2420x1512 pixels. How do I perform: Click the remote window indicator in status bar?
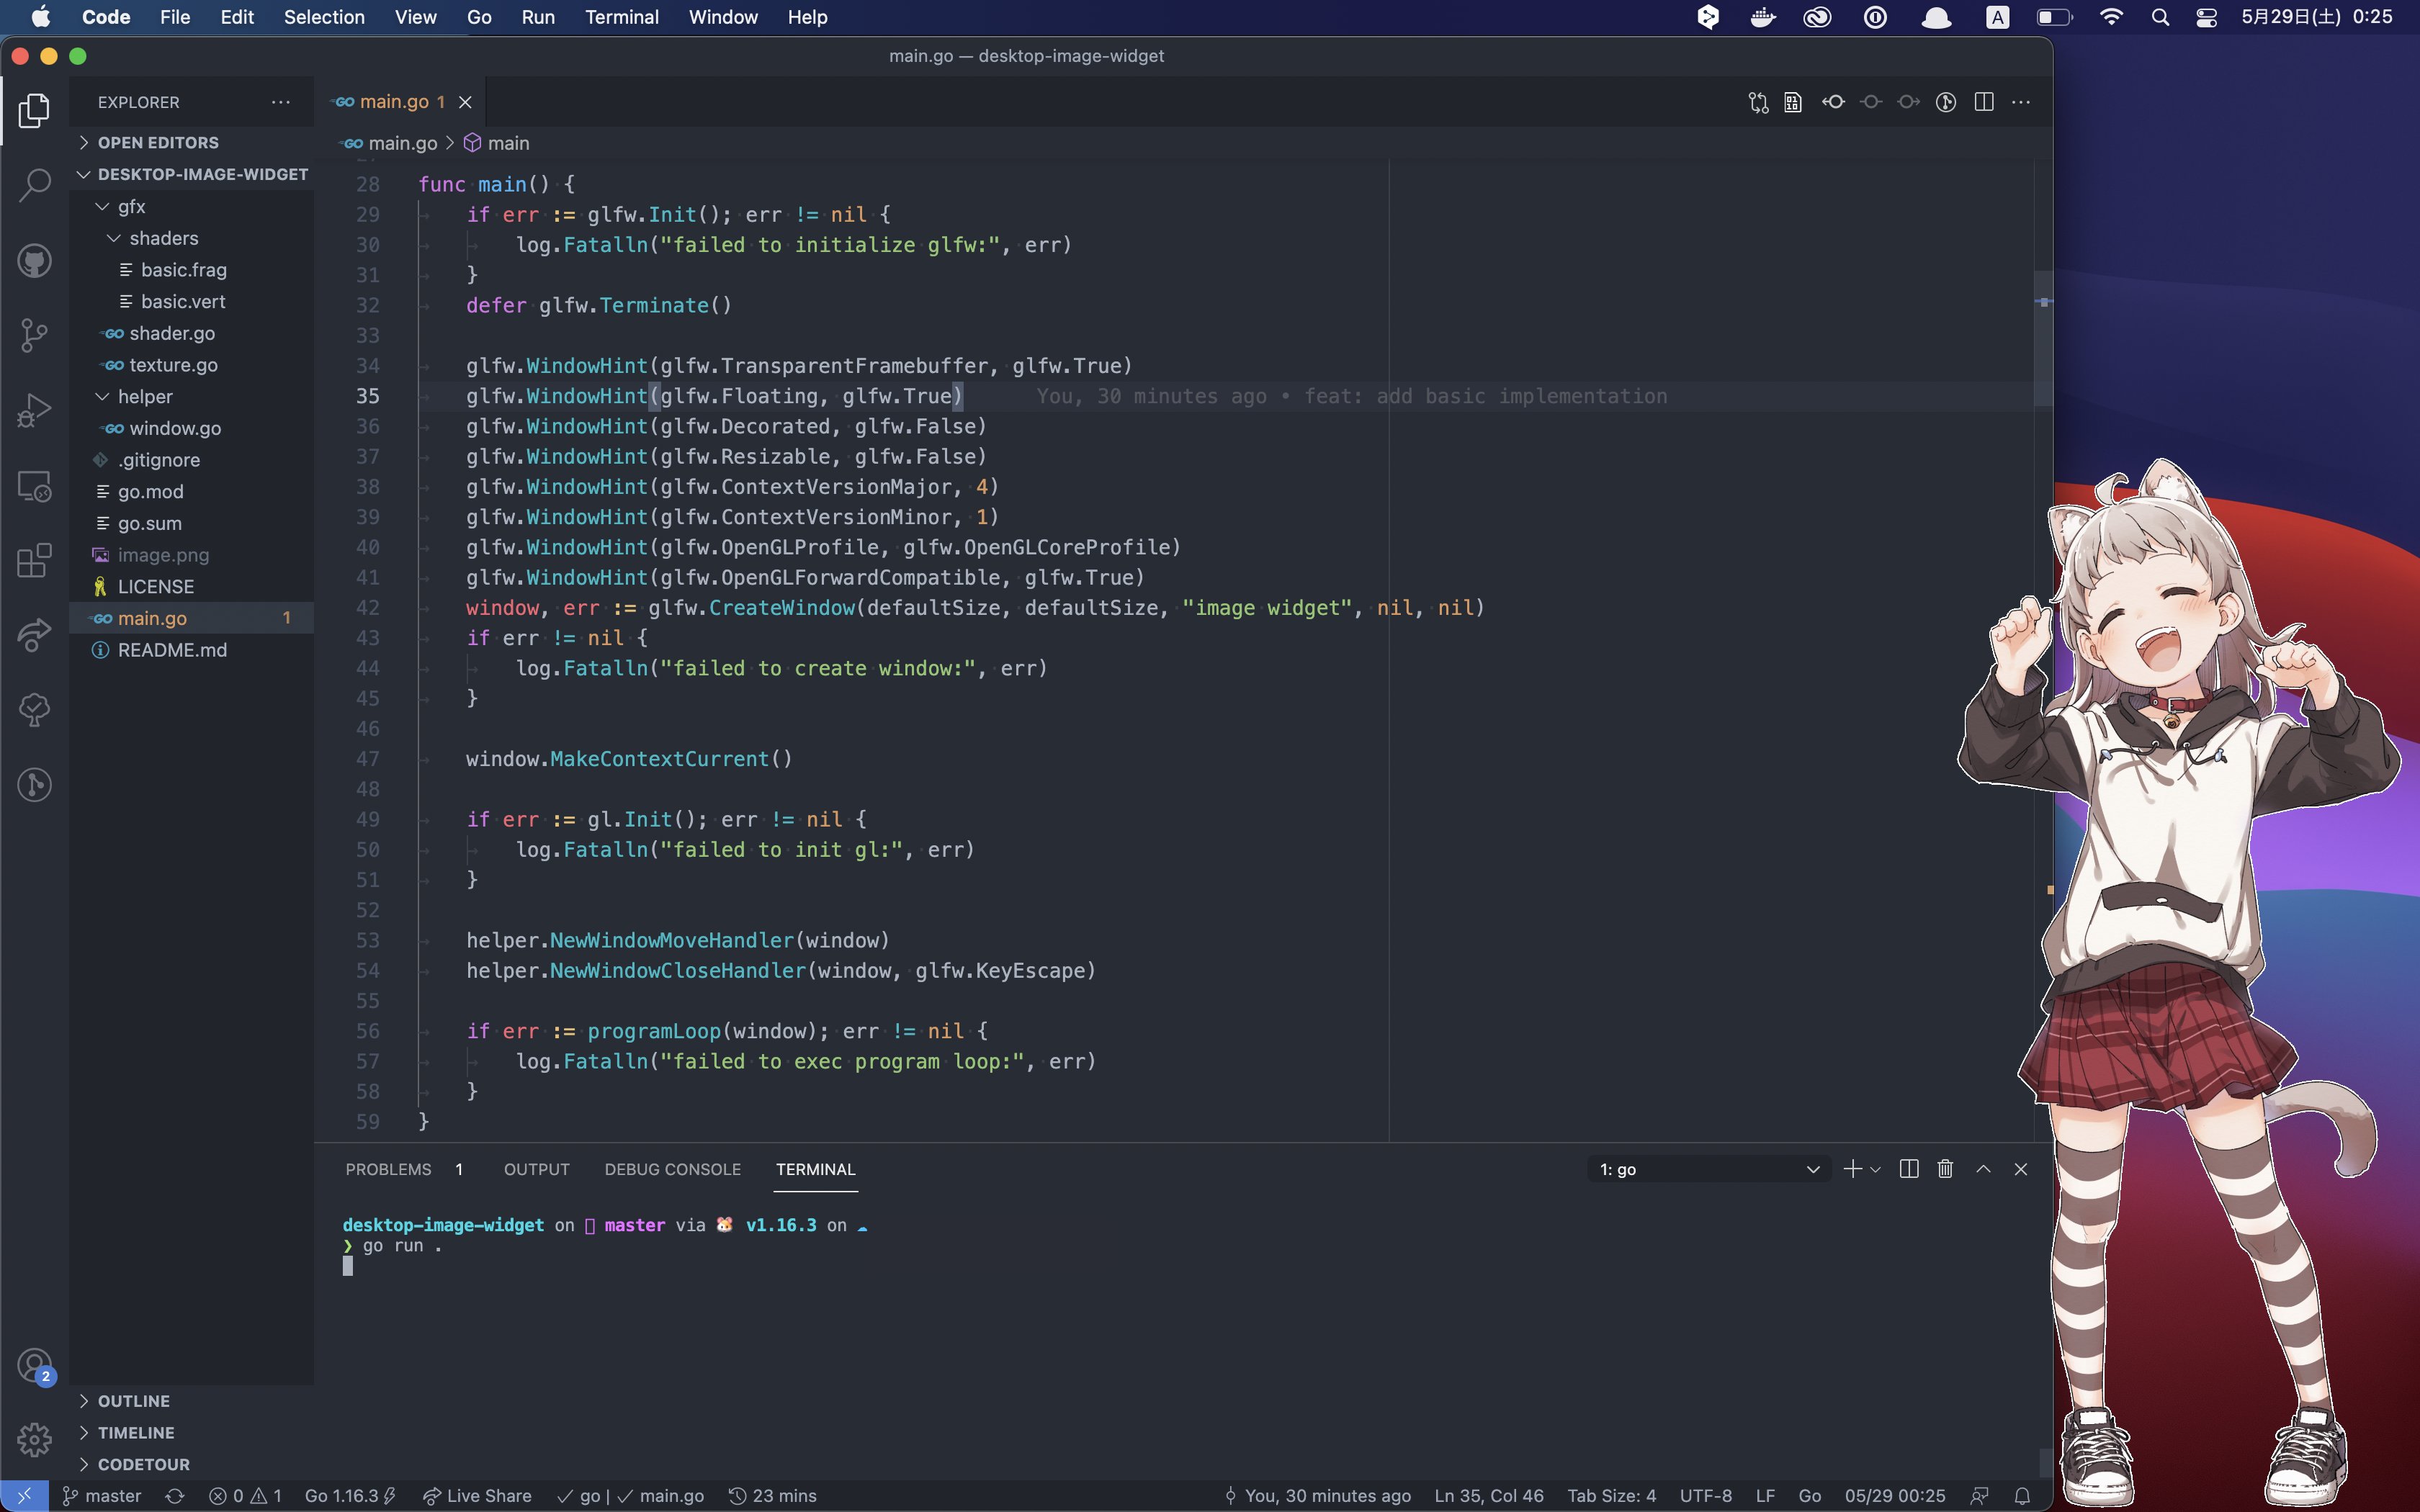24,1496
